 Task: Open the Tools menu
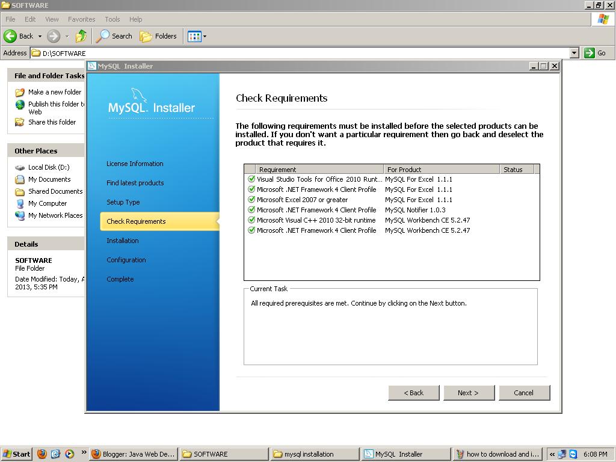click(112, 19)
